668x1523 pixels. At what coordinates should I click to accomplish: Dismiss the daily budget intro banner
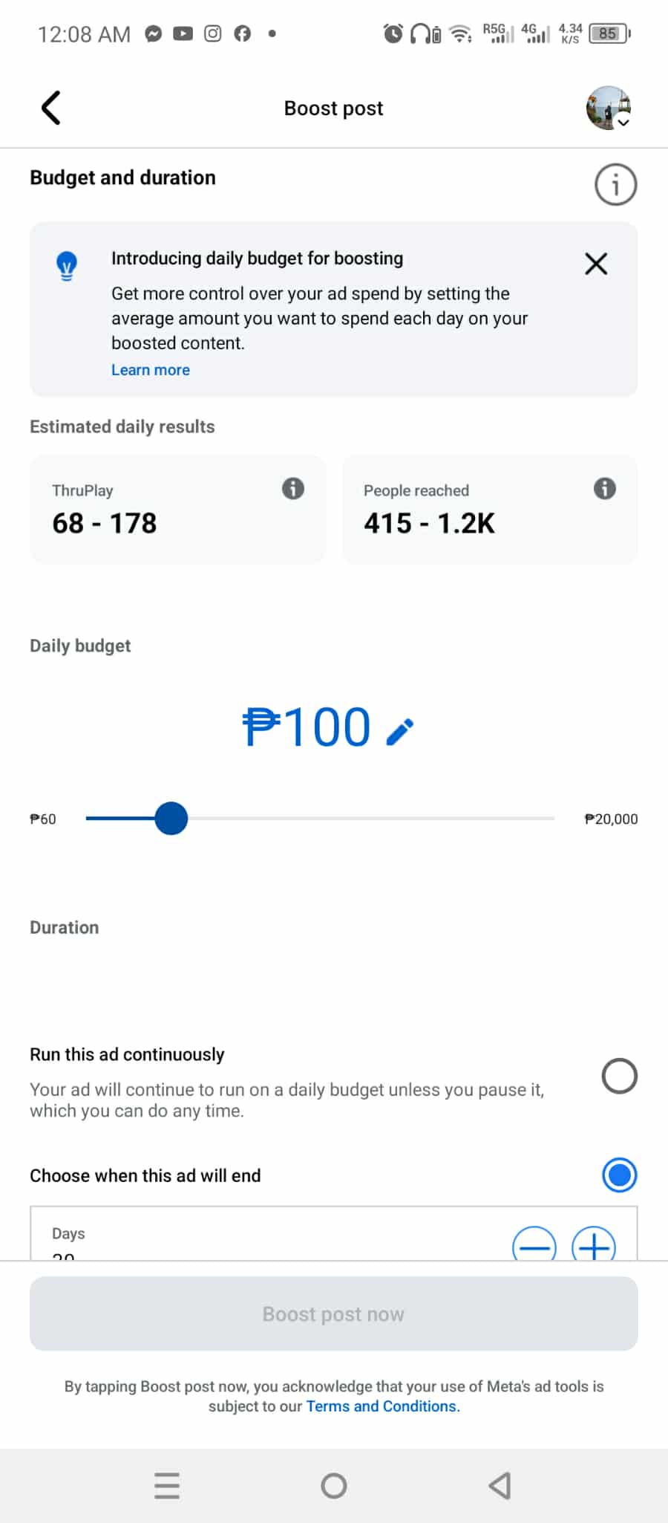coord(596,264)
